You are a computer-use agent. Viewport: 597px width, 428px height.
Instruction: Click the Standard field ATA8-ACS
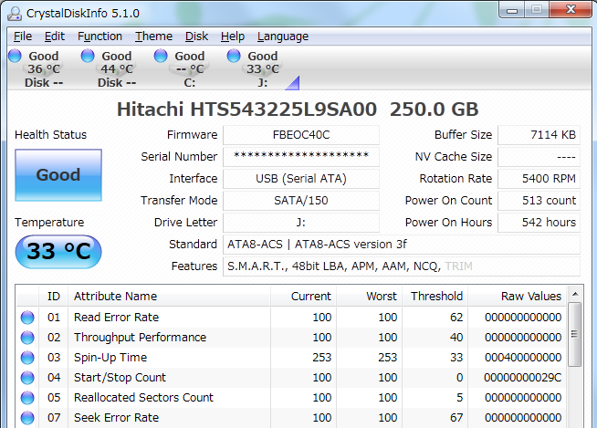click(x=402, y=244)
